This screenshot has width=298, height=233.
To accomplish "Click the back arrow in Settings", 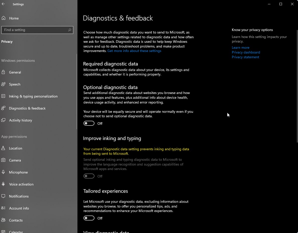I will pyautogui.click(x=3, y=4).
